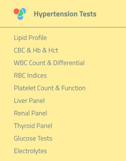Open the Renal Panel item
This screenshot has height=161, width=126.
30,113
